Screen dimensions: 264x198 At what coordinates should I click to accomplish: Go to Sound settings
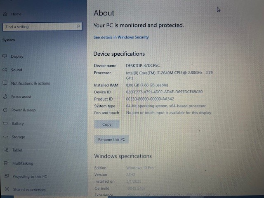click(x=16, y=70)
